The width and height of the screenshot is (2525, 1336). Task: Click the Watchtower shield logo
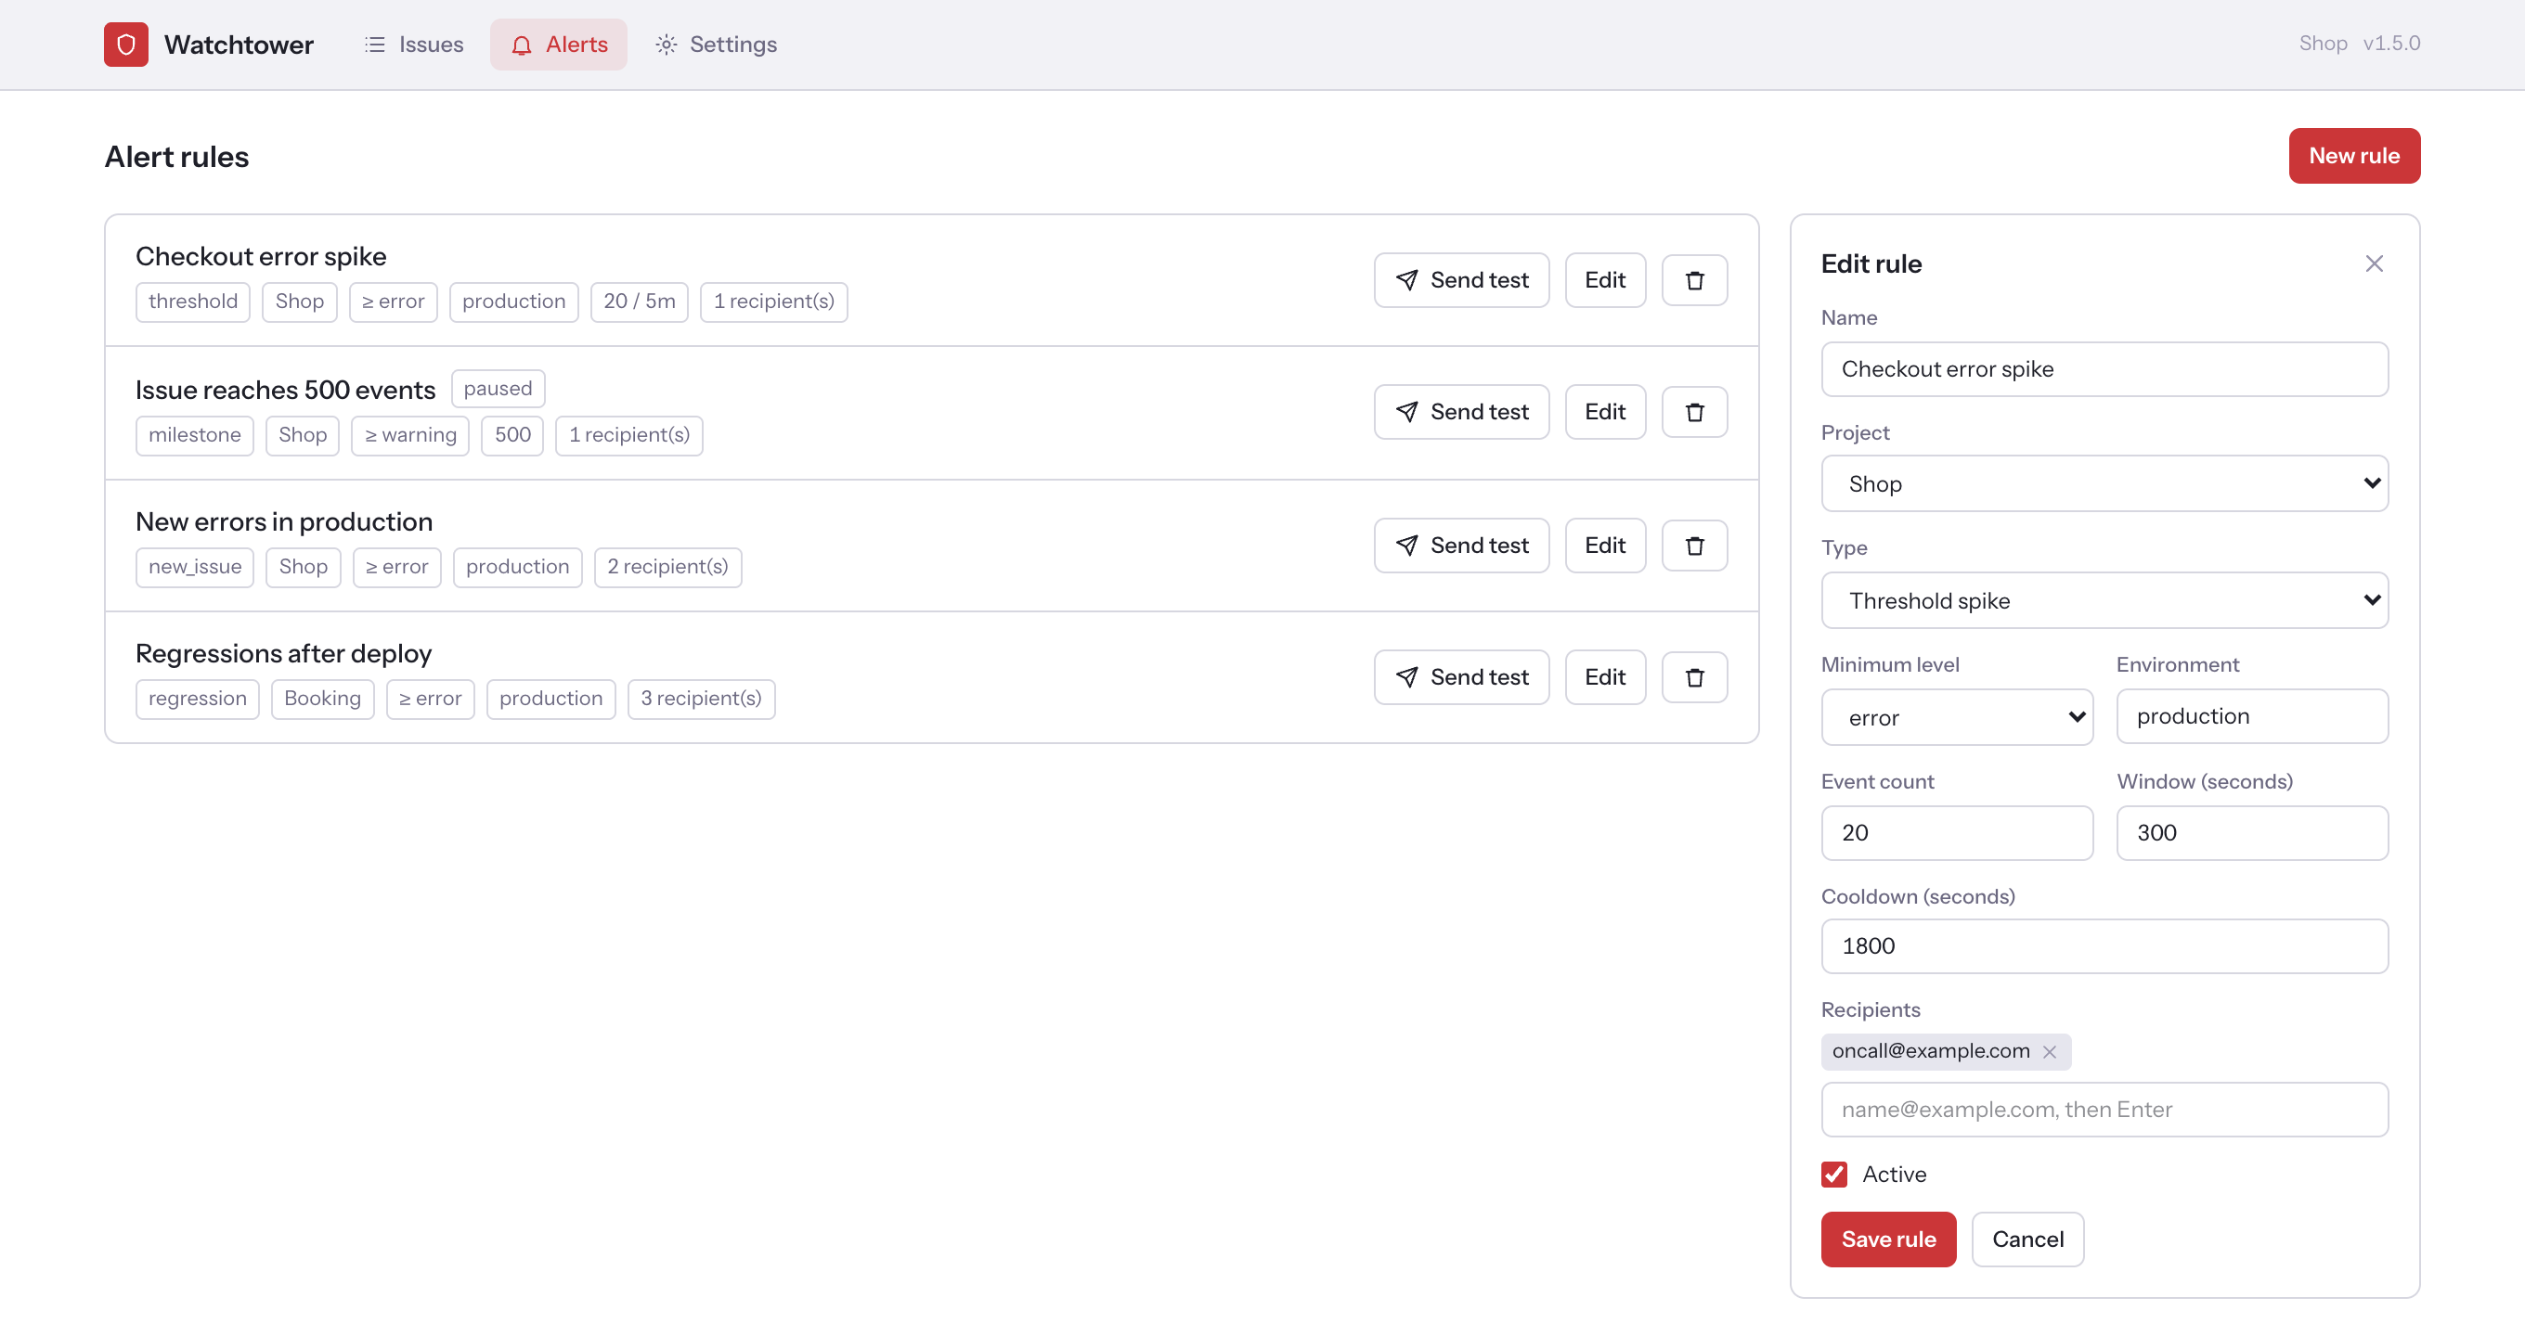pos(125,45)
